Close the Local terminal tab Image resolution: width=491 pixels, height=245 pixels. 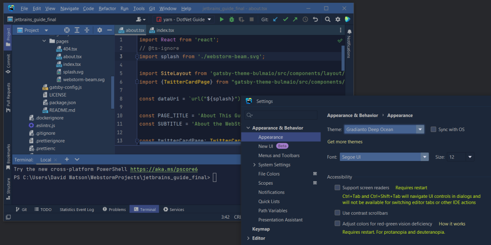coord(56,160)
